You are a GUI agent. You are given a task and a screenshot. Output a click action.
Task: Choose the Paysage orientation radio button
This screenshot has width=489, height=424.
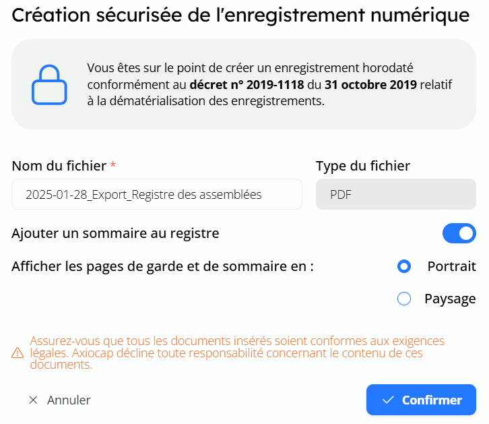(404, 299)
